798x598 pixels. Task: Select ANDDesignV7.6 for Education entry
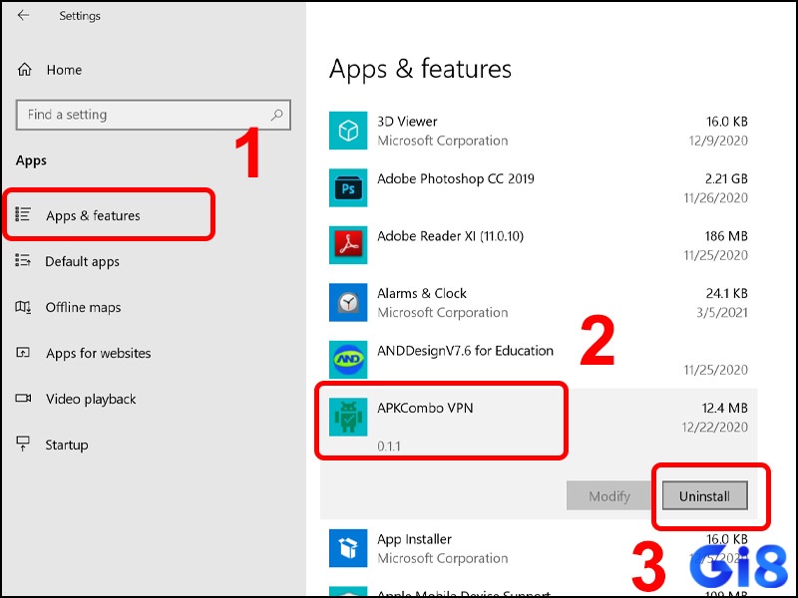[465, 351]
